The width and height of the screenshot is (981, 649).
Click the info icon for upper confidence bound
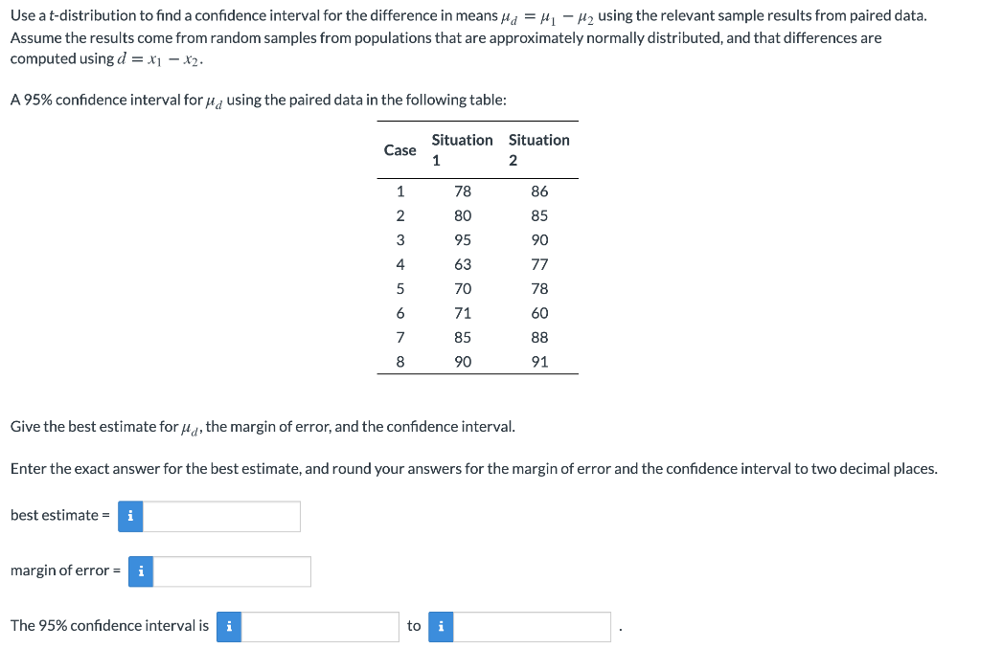tap(441, 626)
